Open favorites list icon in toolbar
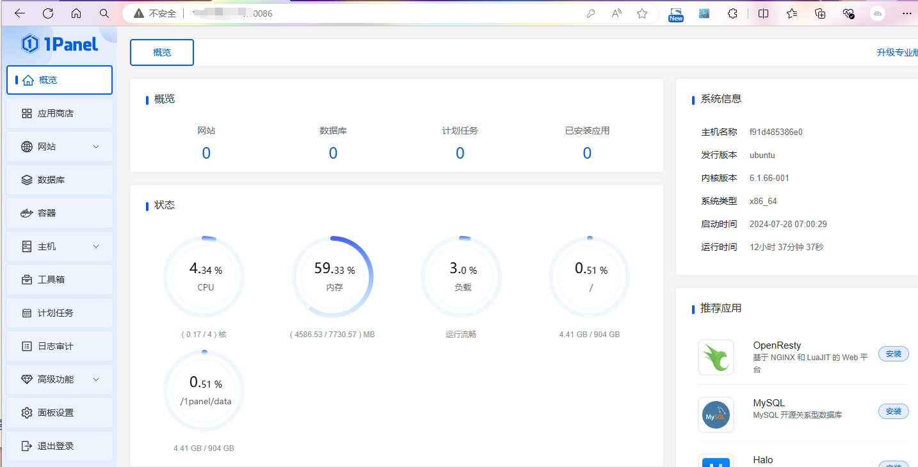The image size is (918, 467). (792, 13)
